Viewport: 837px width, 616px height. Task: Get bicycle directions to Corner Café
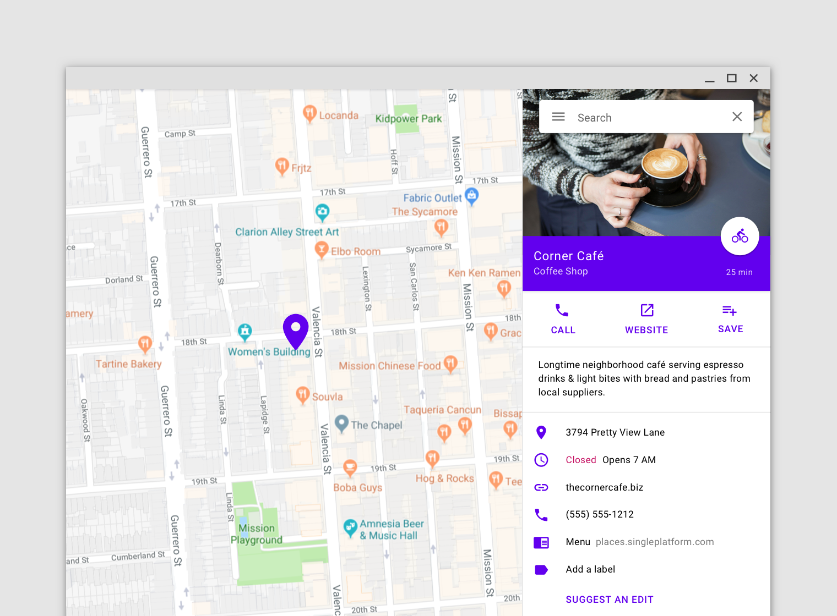coord(740,236)
